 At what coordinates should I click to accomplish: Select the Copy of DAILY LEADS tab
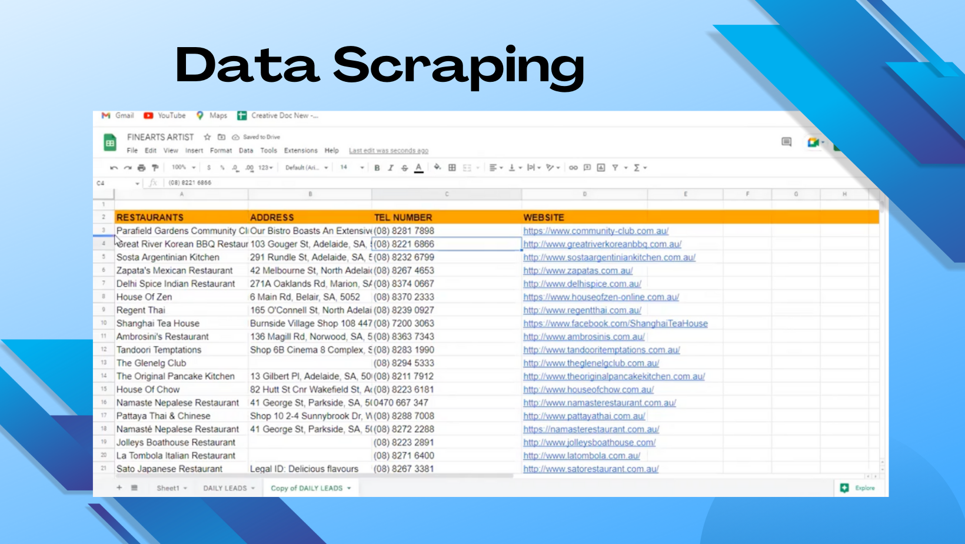coord(311,488)
